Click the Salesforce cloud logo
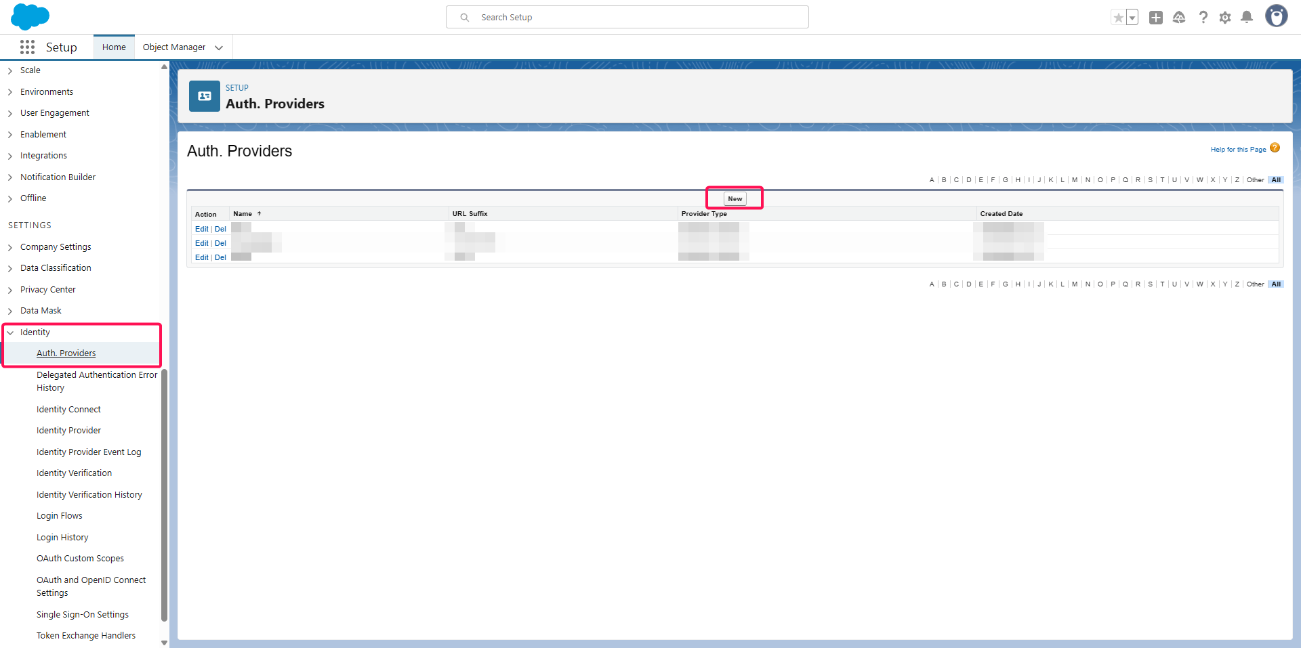The width and height of the screenshot is (1301, 648). tap(30, 17)
